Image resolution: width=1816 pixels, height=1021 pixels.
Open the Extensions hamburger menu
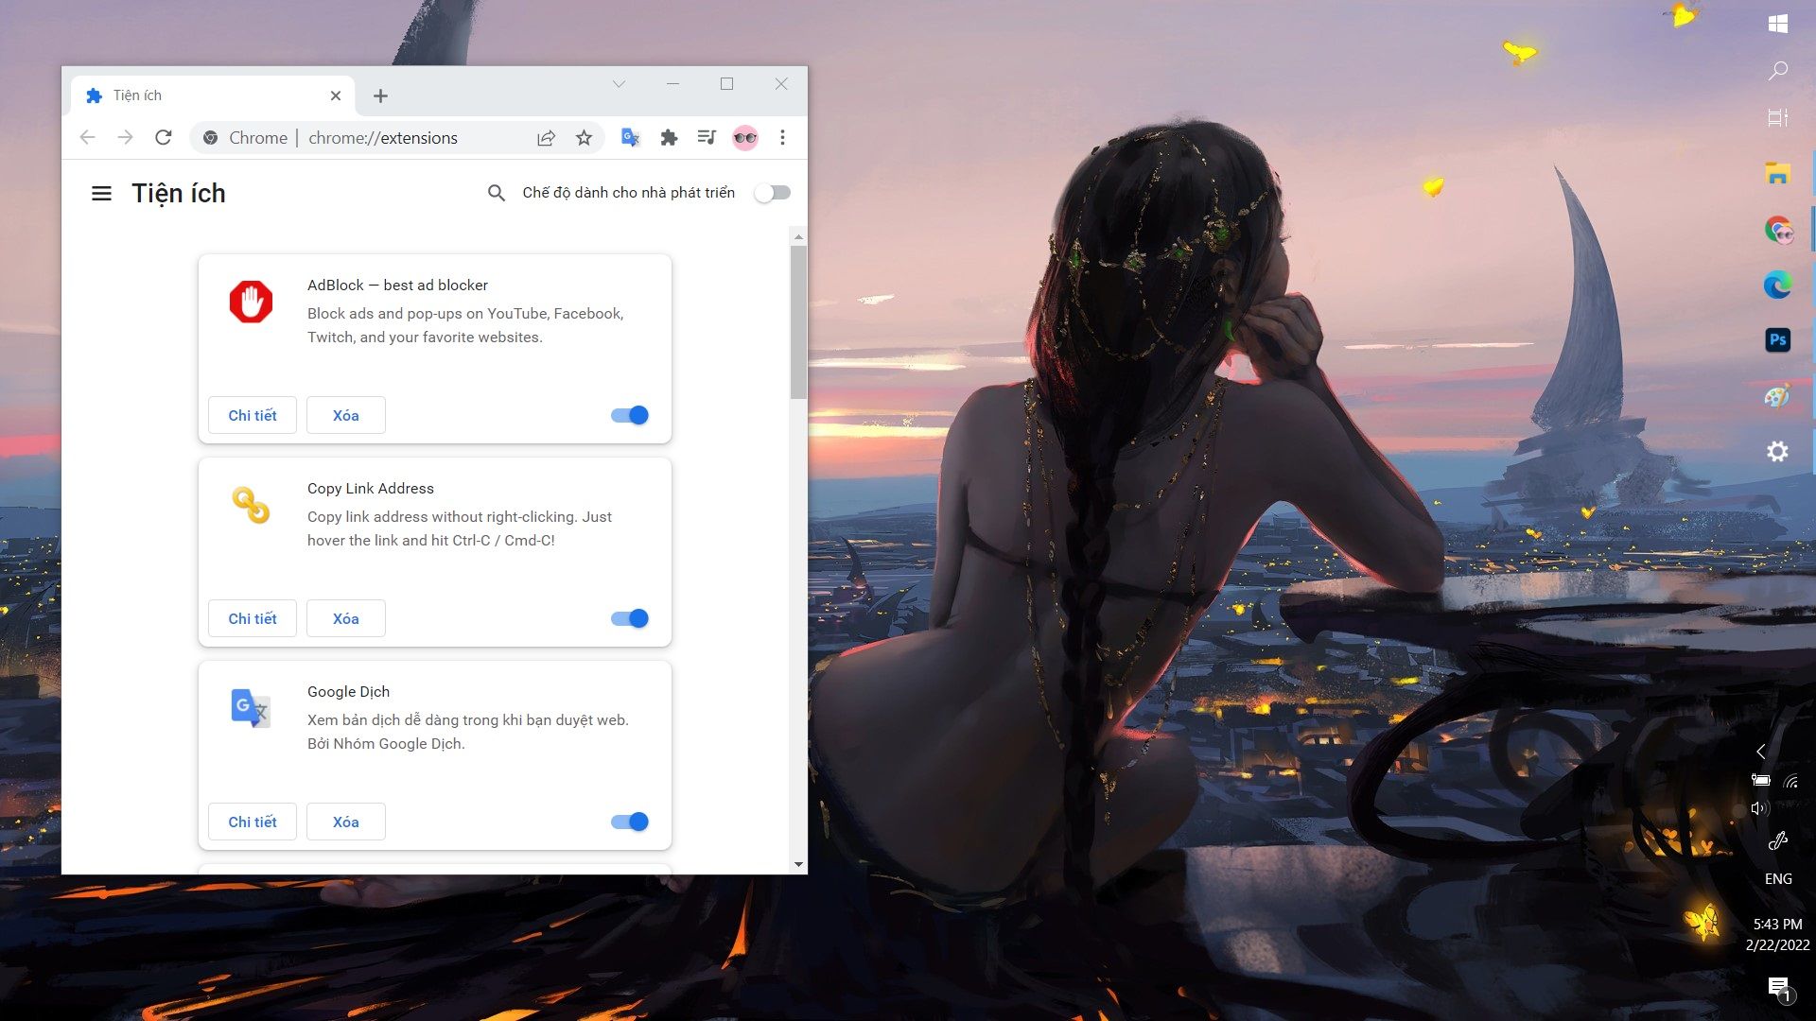[x=101, y=194]
